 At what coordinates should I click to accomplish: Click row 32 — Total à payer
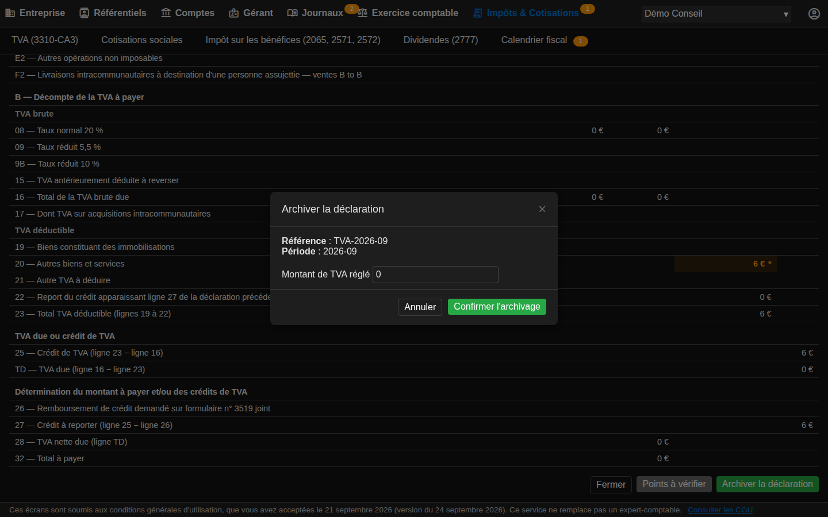coord(414,458)
